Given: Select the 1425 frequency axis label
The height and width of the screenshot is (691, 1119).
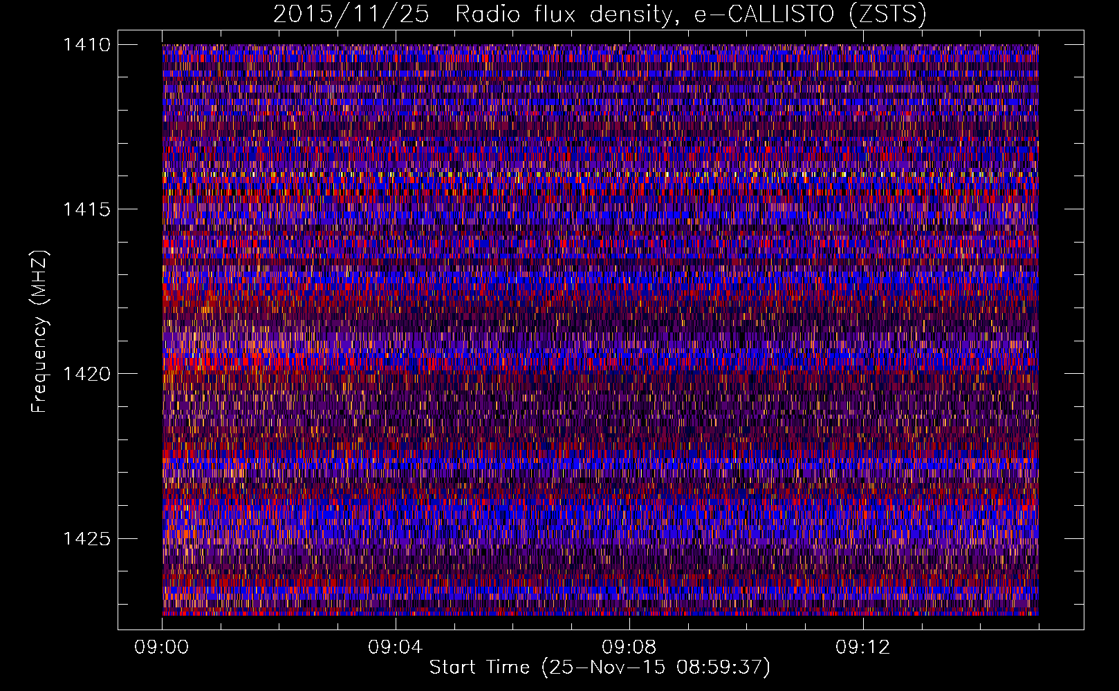Looking at the screenshot, I should [x=86, y=538].
